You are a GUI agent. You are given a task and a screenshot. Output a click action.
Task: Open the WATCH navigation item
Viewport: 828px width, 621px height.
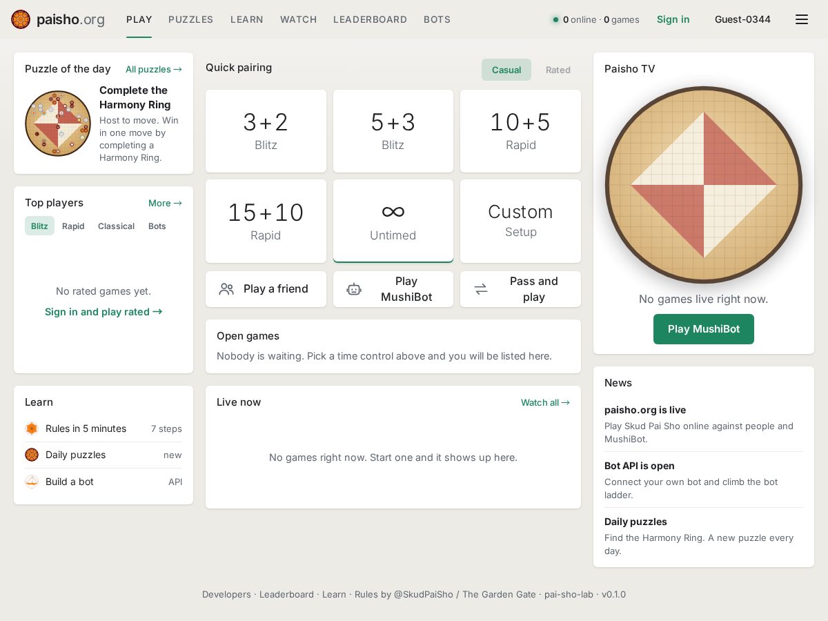tap(299, 19)
